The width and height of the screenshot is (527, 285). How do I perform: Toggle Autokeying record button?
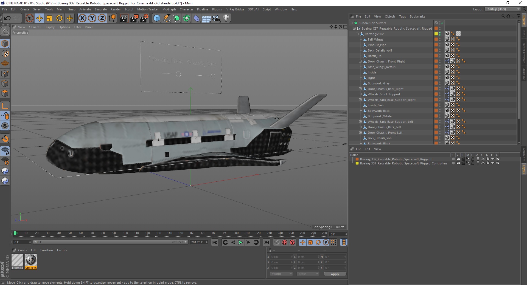pos(285,242)
